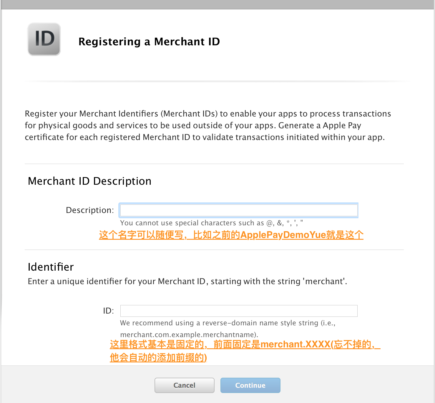Click the gray ID badge icon
435x403 pixels.
click(x=44, y=39)
